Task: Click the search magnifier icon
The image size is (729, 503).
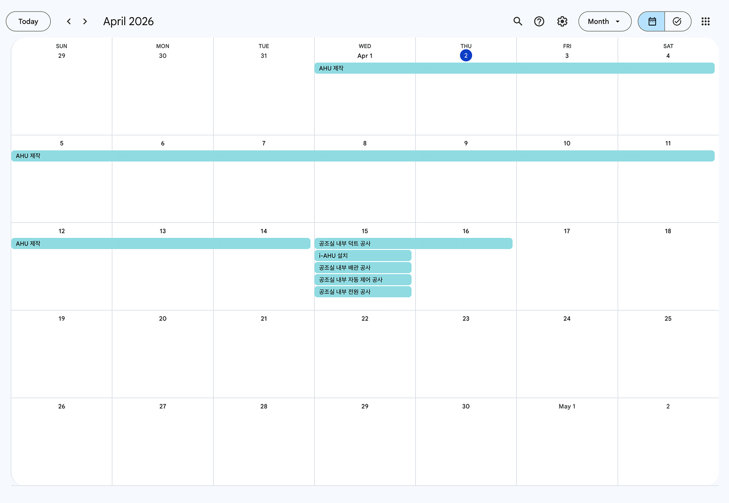Action: click(518, 21)
